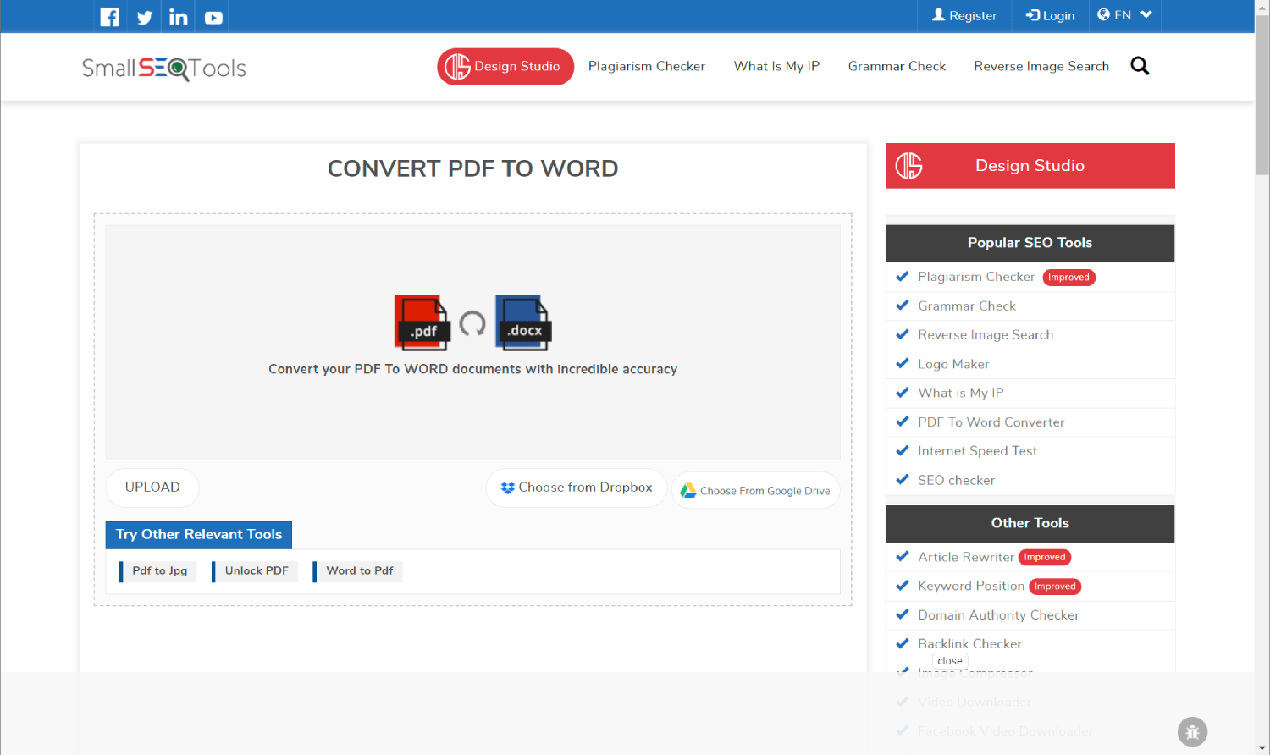
Task: Click the Try Other Relevant Tools heading
Action: pos(199,535)
